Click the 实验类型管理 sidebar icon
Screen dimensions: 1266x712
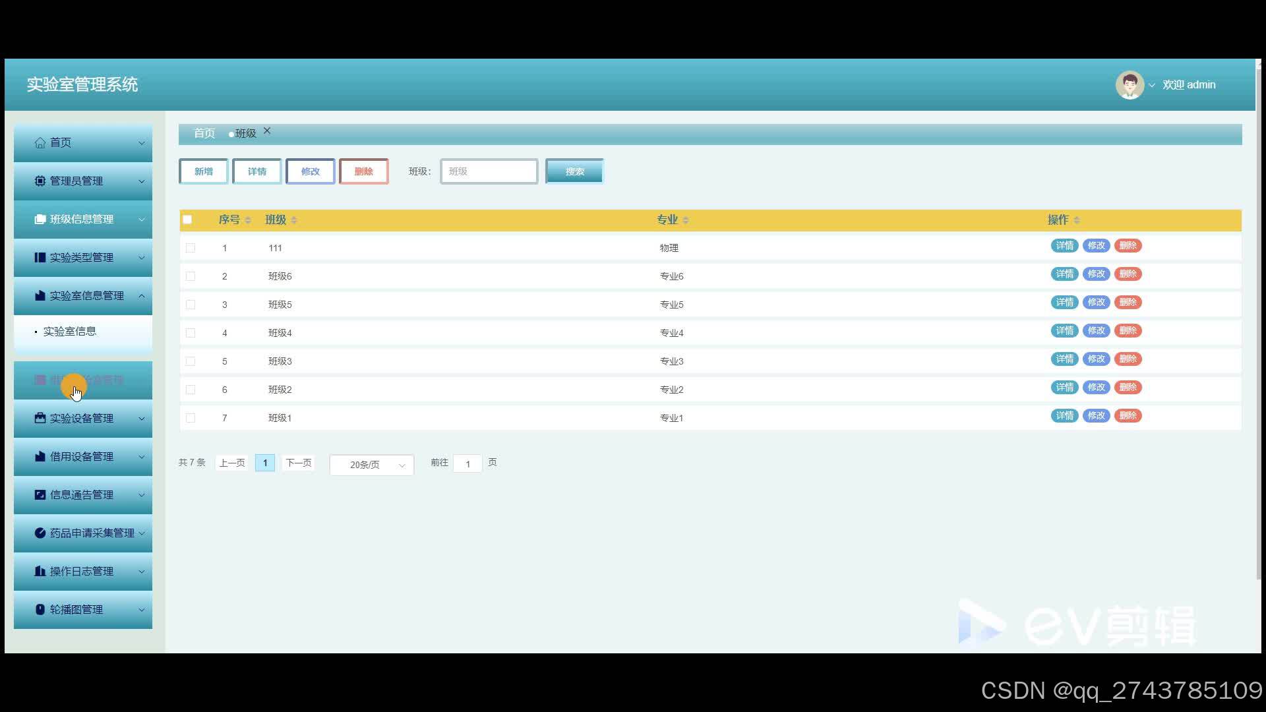[x=40, y=257]
